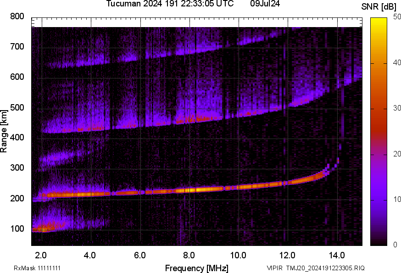This screenshot has width=401, height=273.
Task: Click the colorbar tick label '50'
Action: click(x=397, y=17)
